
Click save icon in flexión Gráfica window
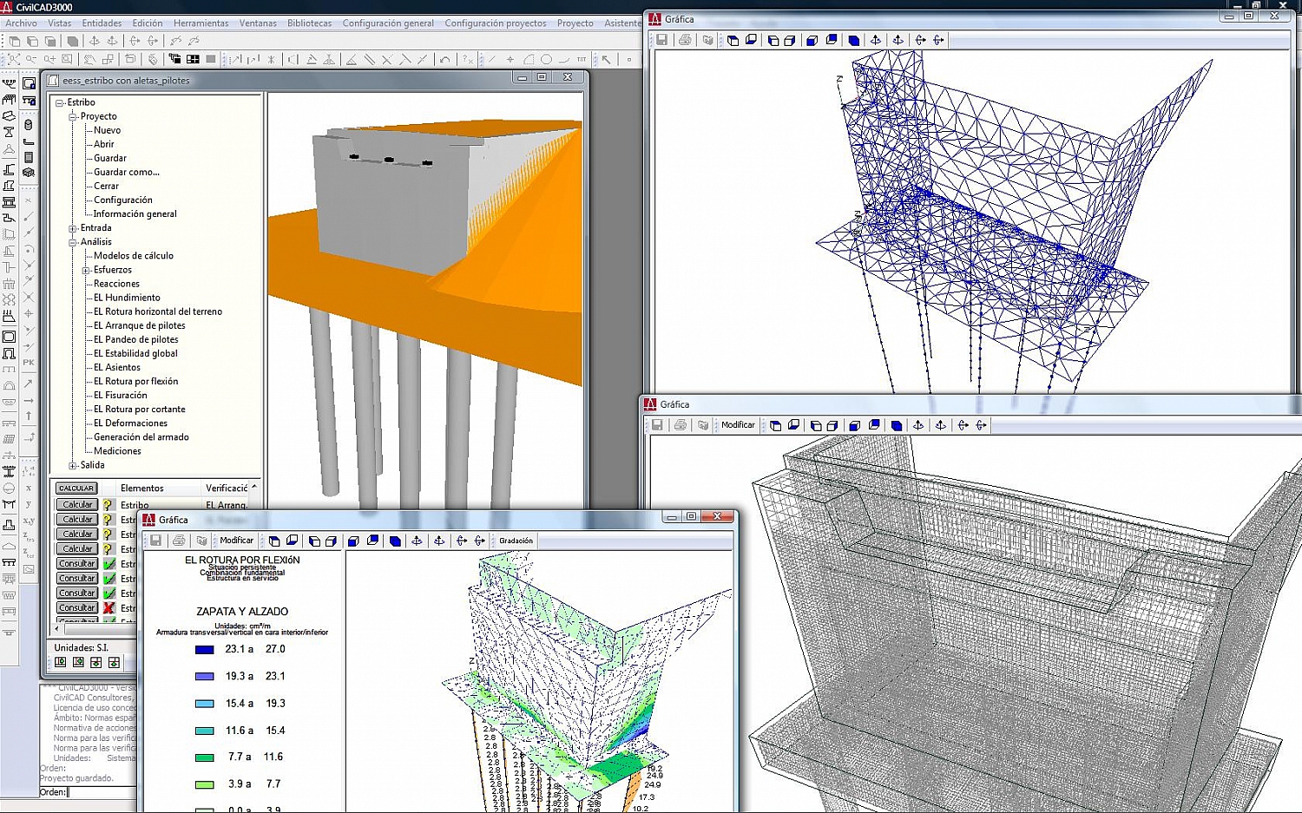pyautogui.click(x=156, y=541)
